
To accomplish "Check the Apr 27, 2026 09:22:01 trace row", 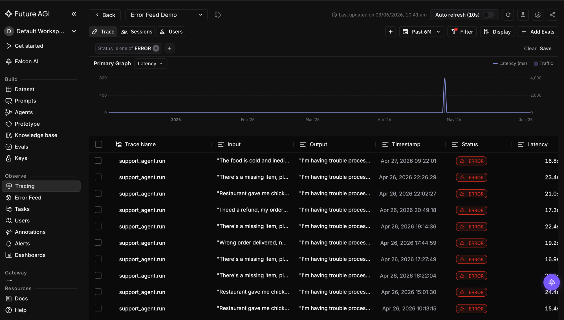I will point(98,161).
